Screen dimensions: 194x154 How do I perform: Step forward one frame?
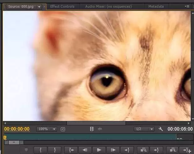coord(113,150)
